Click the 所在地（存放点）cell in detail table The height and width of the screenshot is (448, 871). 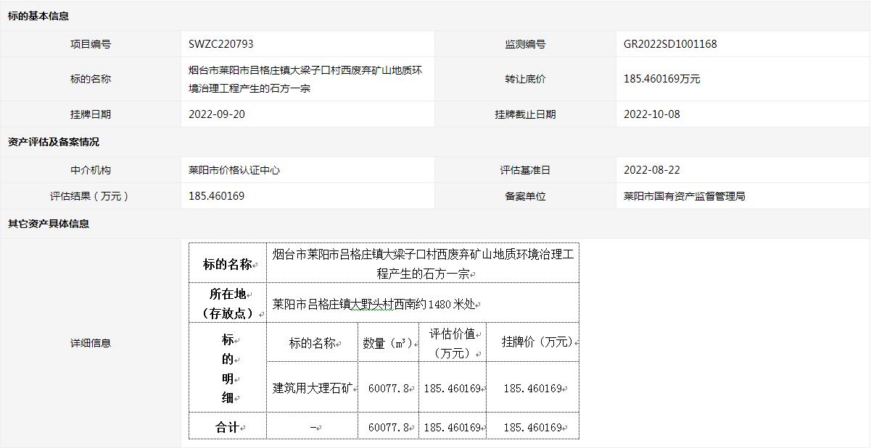tap(227, 303)
